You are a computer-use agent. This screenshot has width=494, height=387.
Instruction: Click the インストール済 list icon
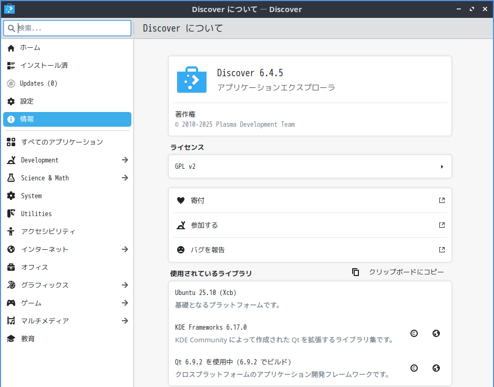pyautogui.click(x=11, y=66)
